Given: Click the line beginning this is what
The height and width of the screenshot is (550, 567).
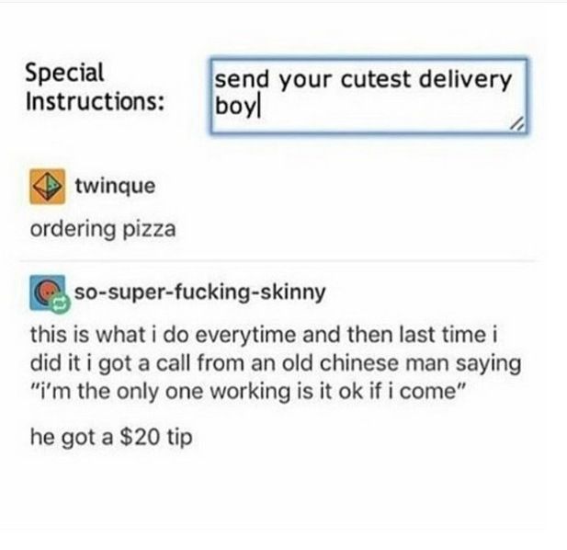Looking at the screenshot, I should (x=264, y=335).
